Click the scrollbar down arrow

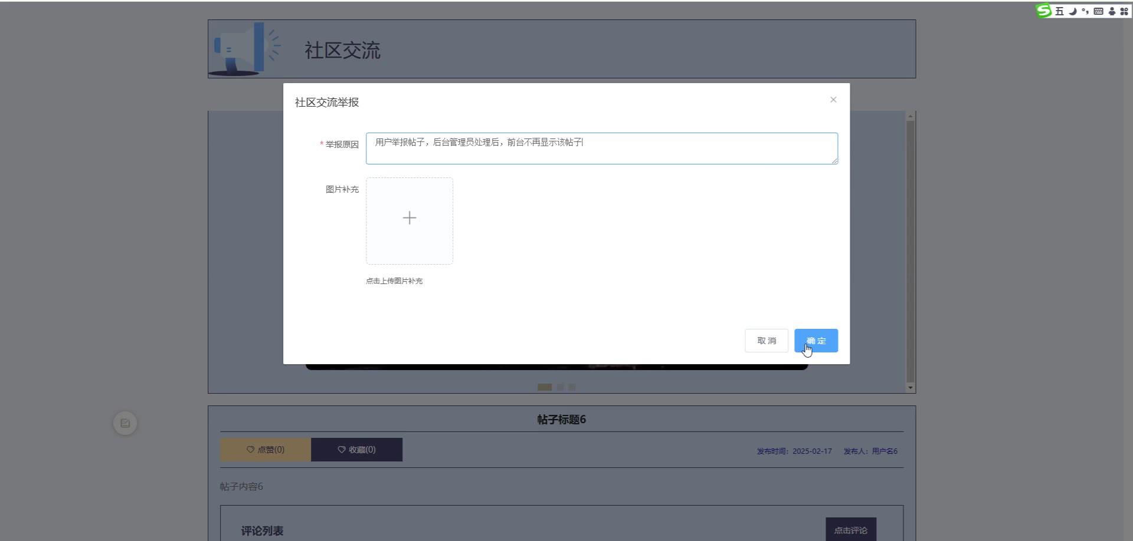[x=910, y=388]
